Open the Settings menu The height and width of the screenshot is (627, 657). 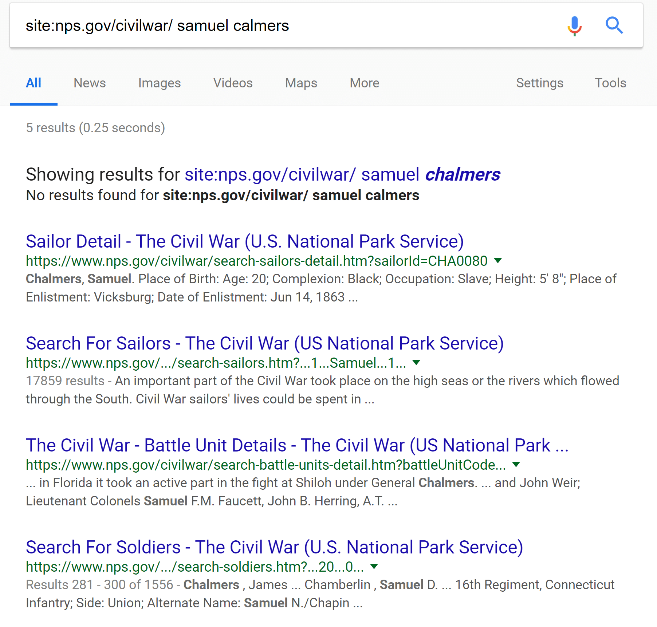click(x=540, y=83)
